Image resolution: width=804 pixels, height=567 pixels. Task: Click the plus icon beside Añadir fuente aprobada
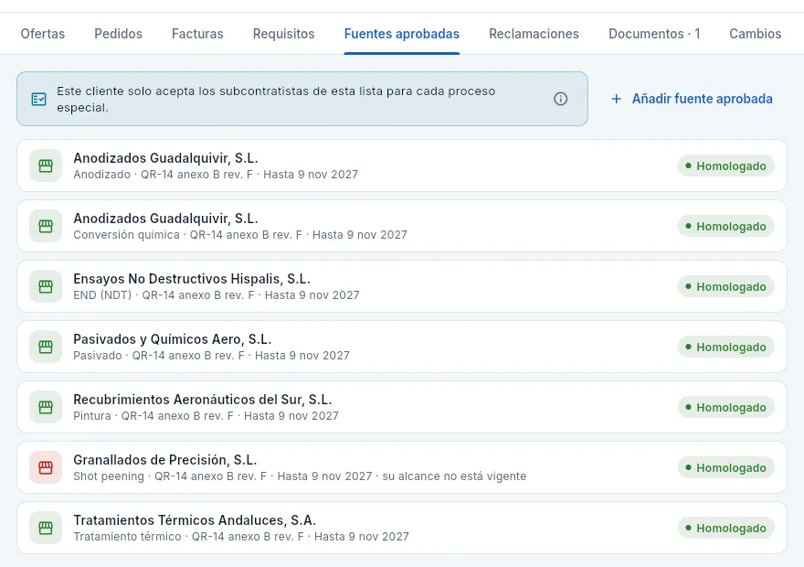click(x=617, y=99)
